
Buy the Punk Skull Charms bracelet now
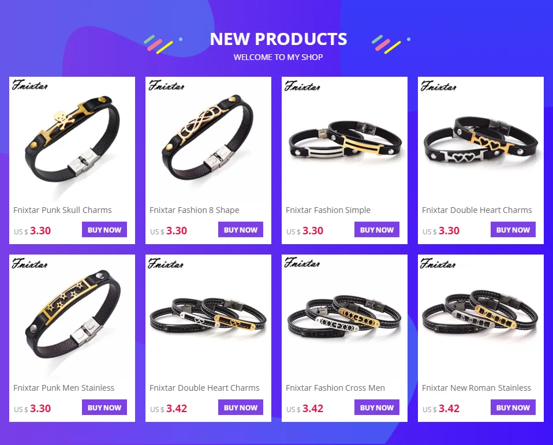pyautogui.click(x=104, y=230)
